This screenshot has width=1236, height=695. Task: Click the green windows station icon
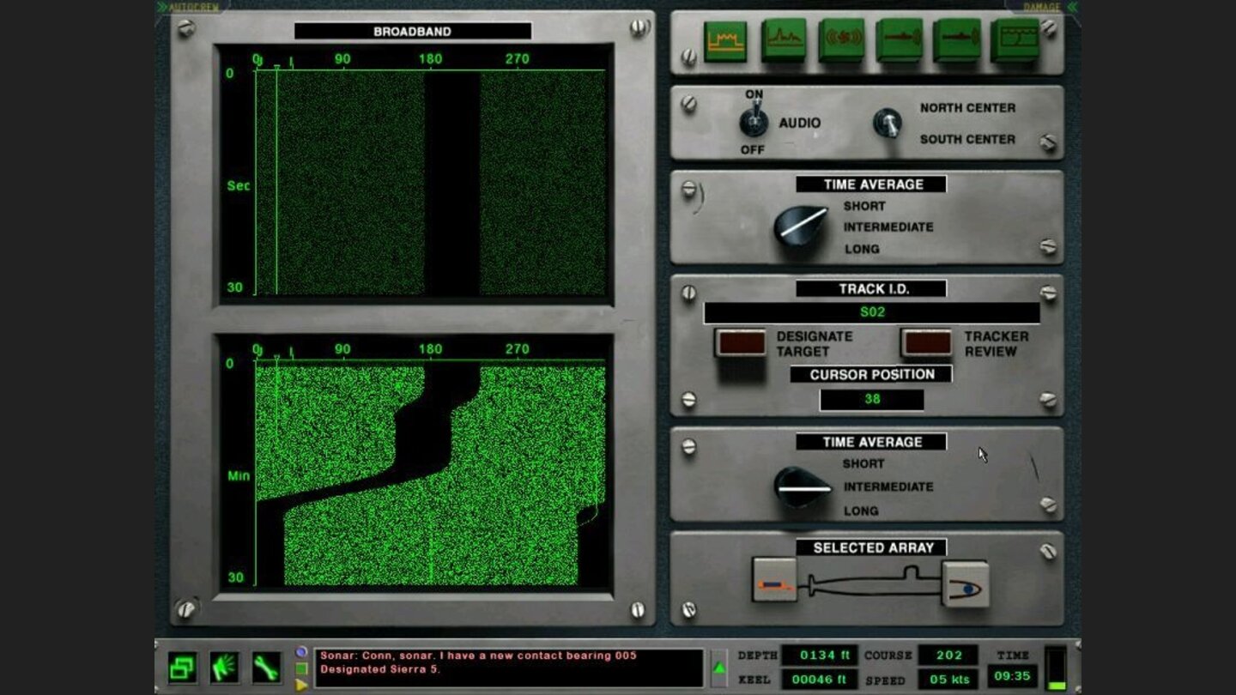[182, 667]
